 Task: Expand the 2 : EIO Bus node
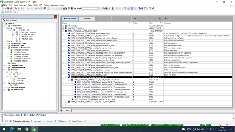[7, 41]
